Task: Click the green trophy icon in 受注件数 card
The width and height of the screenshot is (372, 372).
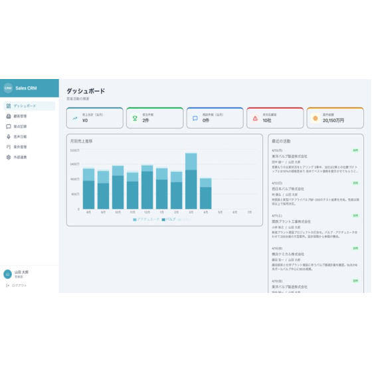Action: point(135,118)
